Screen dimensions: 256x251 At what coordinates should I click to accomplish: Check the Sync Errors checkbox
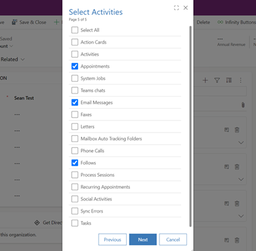pos(75,211)
